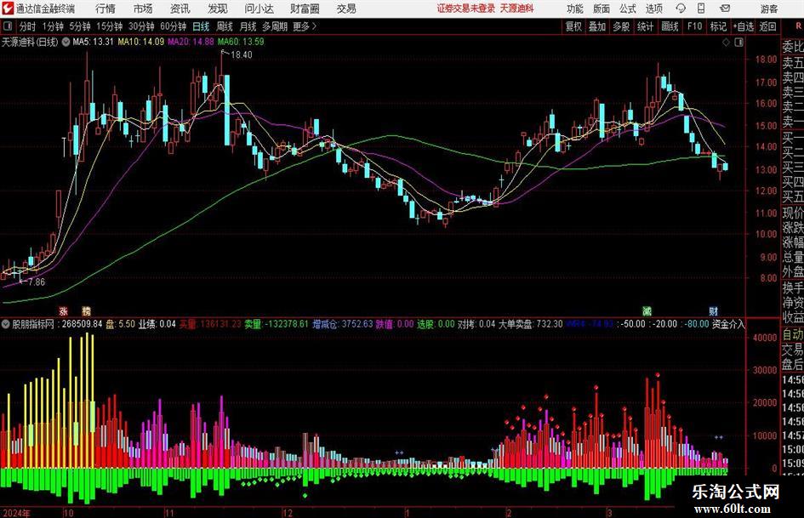
Task: Click the 18.40 high price label
Action: pos(241,55)
